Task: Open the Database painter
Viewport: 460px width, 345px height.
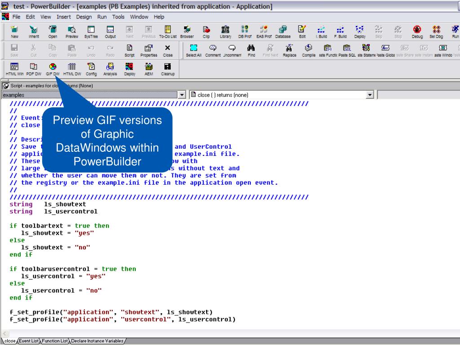Action: 283,32
